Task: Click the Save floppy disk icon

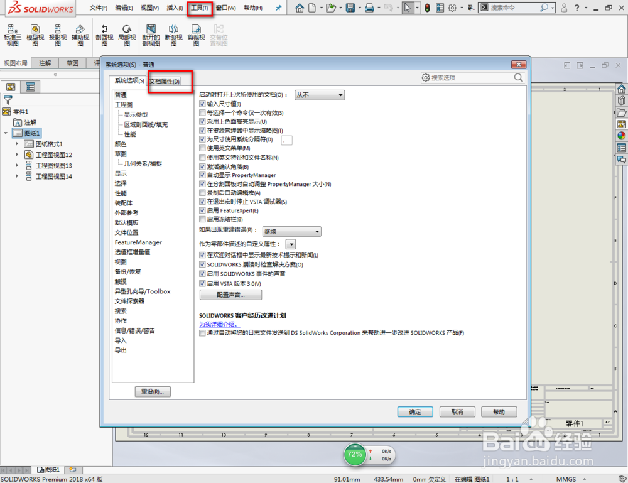Action: coord(350,8)
